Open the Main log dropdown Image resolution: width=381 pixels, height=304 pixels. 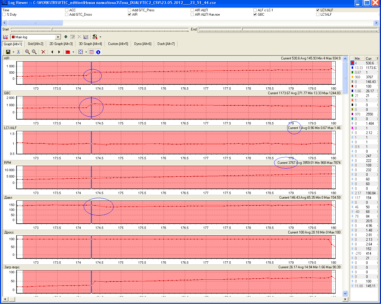pos(58,37)
